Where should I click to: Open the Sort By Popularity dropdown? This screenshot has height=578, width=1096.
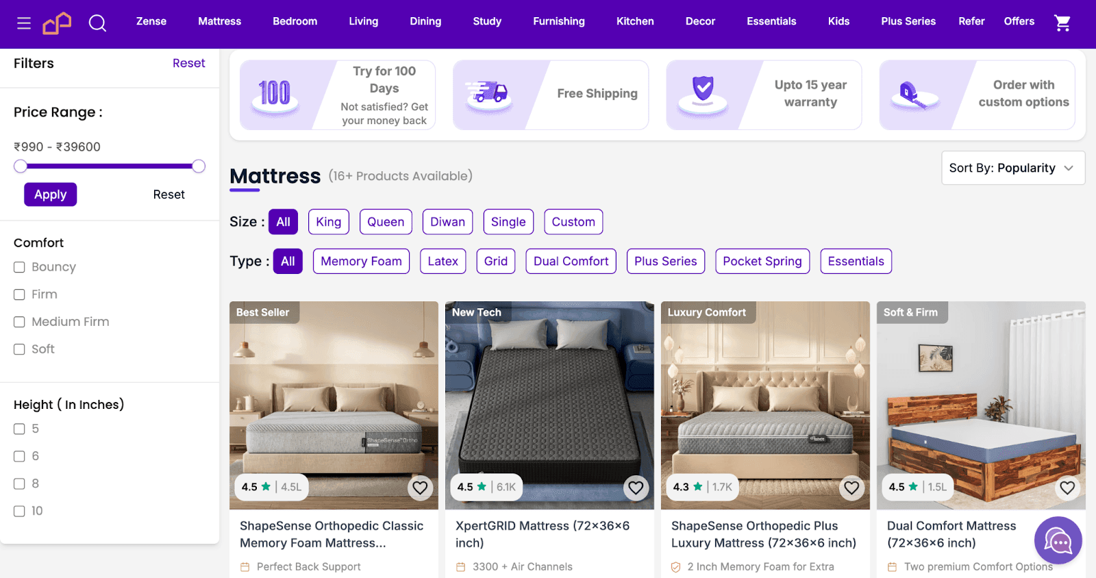coord(1012,168)
